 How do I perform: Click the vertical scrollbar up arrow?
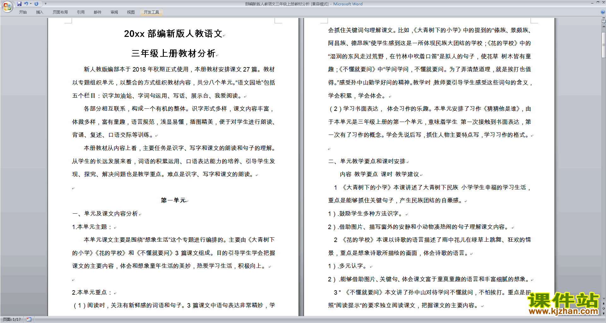click(604, 27)
